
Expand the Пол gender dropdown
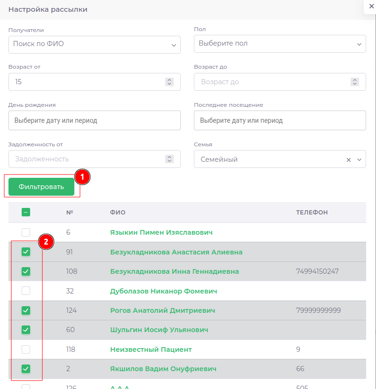point(280,44)
